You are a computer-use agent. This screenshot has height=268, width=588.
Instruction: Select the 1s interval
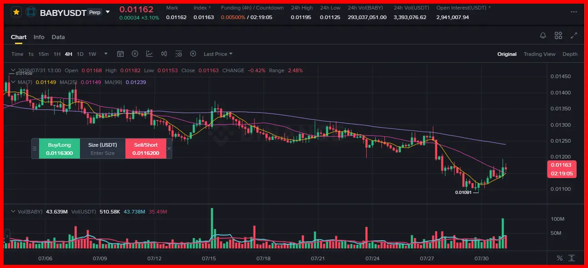pos(31,54)
